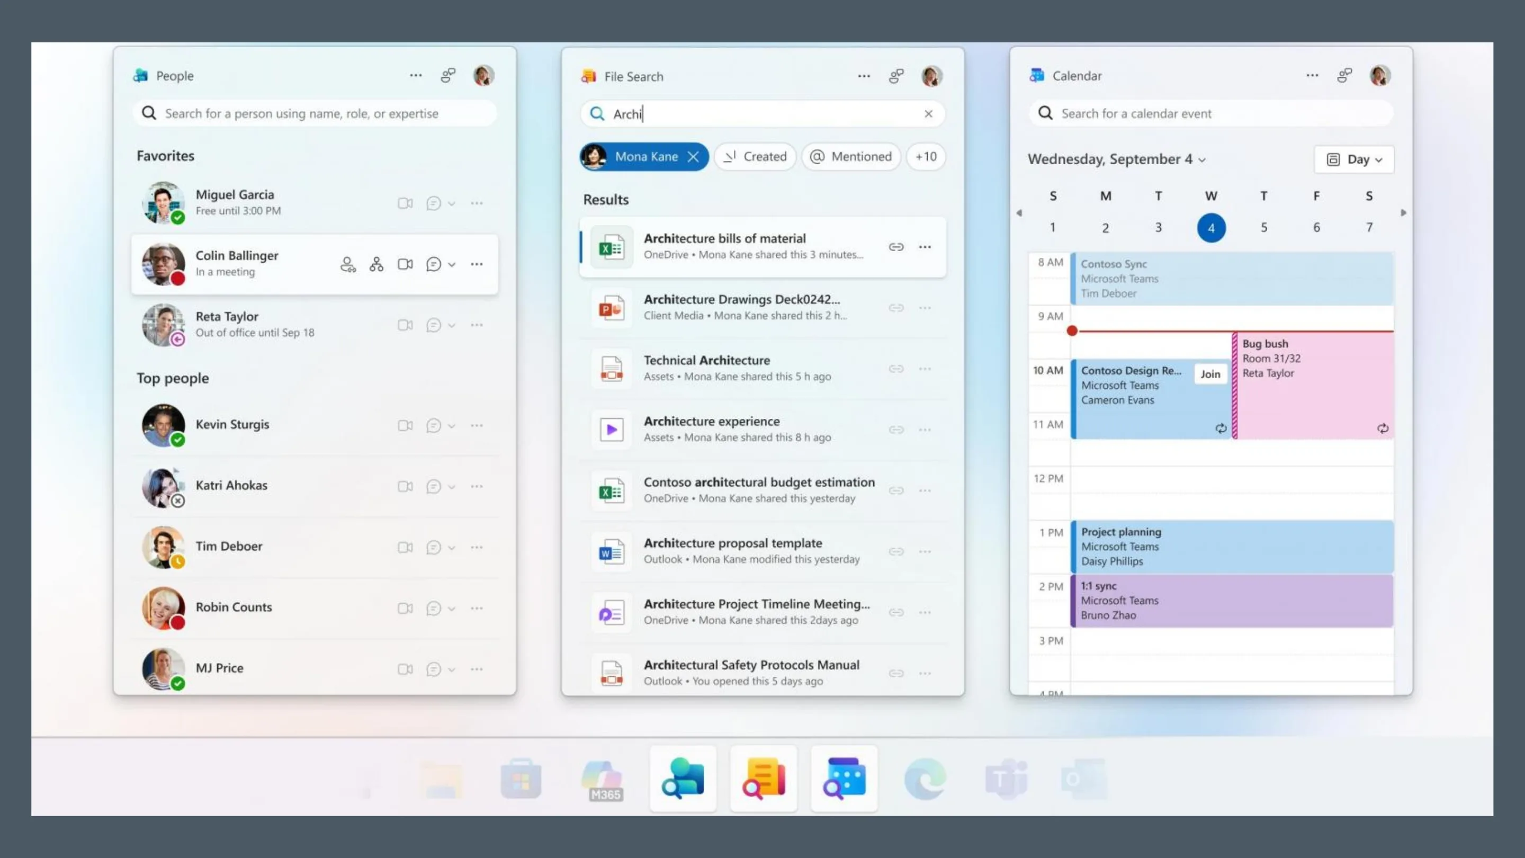Show Colin Ballinger's org chart

click(x=376, y=264)
